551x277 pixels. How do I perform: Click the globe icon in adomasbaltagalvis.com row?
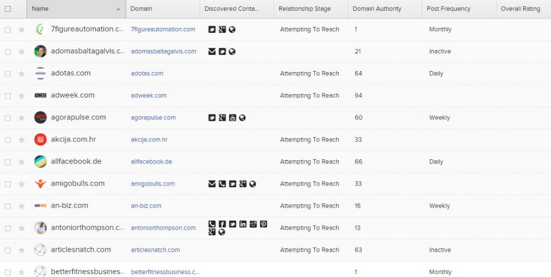231,52
